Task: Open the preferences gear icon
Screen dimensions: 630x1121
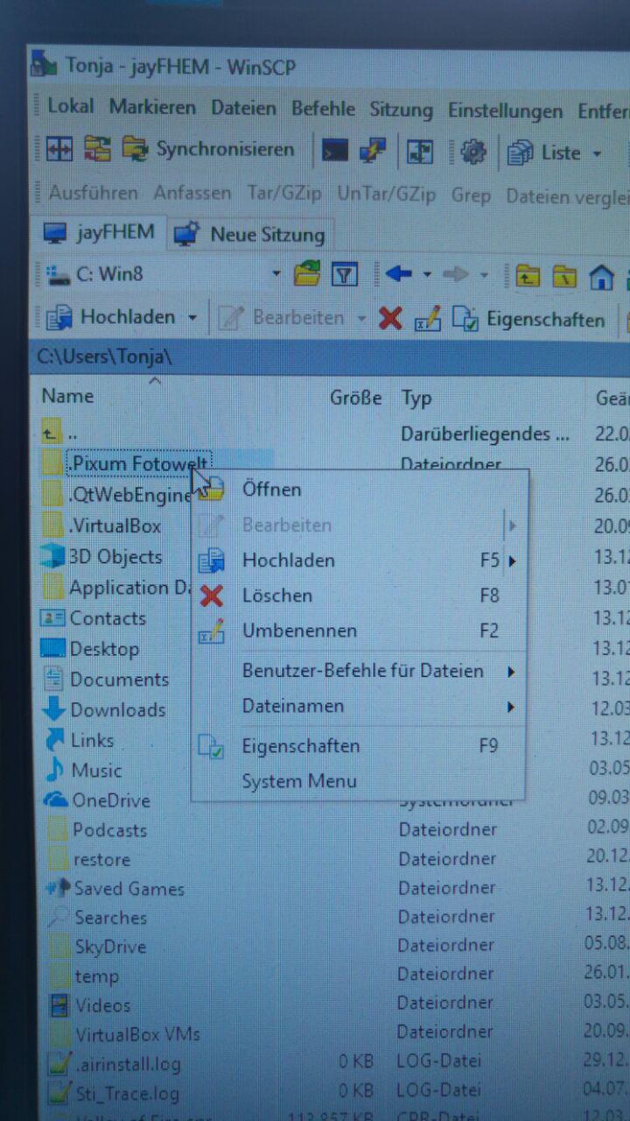Action: point(472,152)
